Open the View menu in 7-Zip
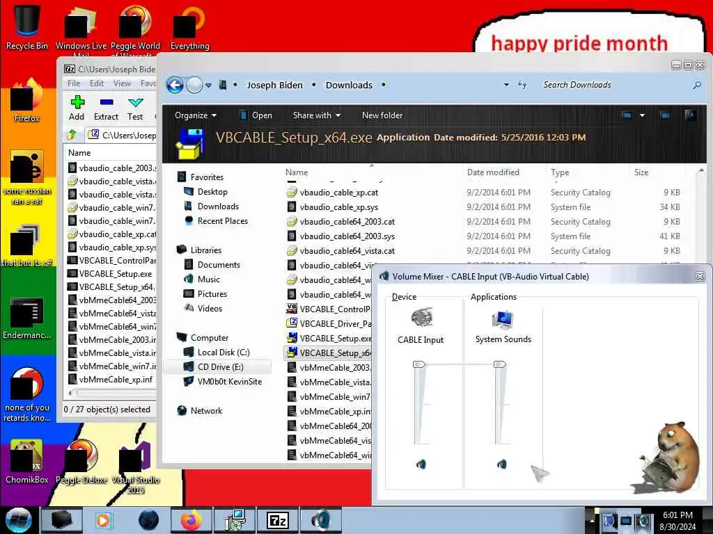713x534 pixels. pos(122,83)
